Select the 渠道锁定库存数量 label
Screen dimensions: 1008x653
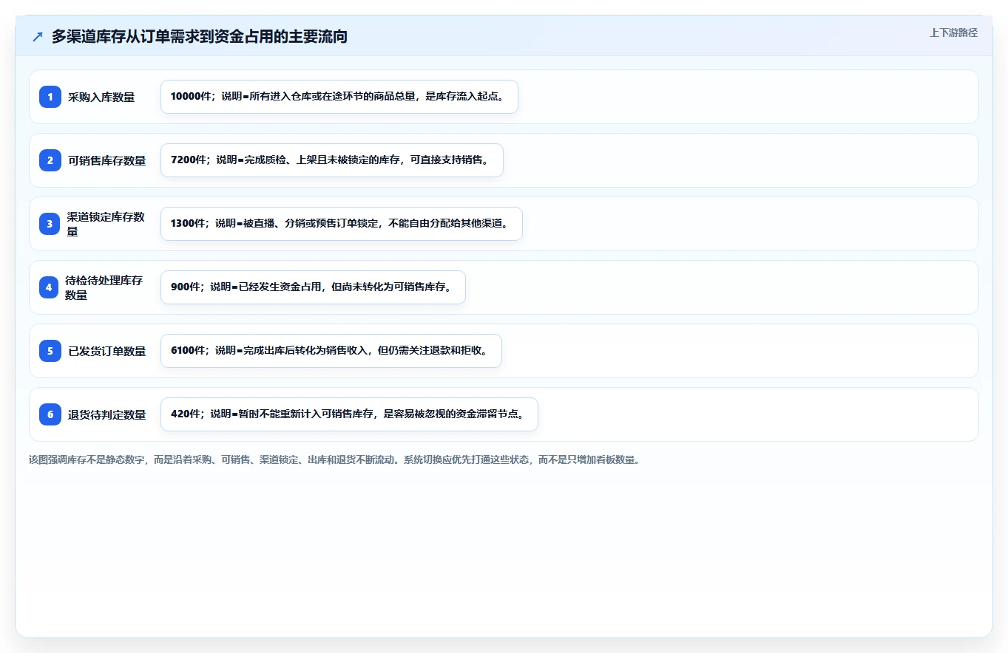point(106,224)
